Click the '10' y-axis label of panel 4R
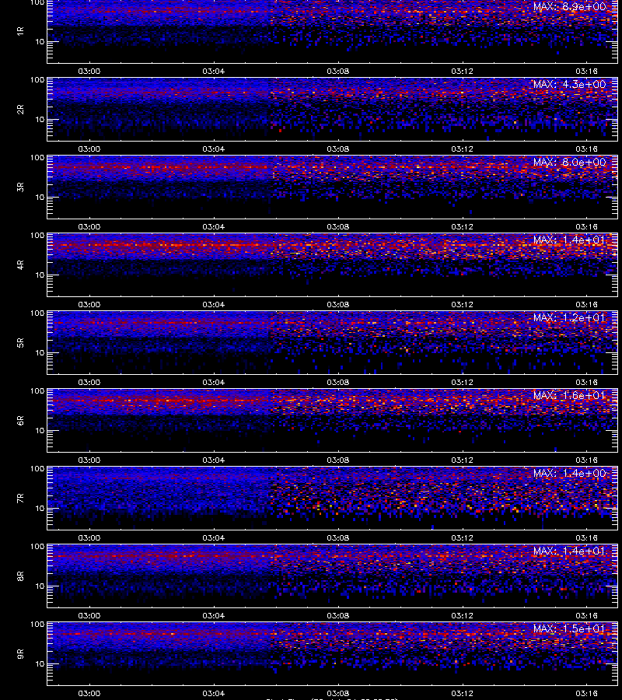The width and height of the screenshot is (622, 700). (x=40, y=275)
